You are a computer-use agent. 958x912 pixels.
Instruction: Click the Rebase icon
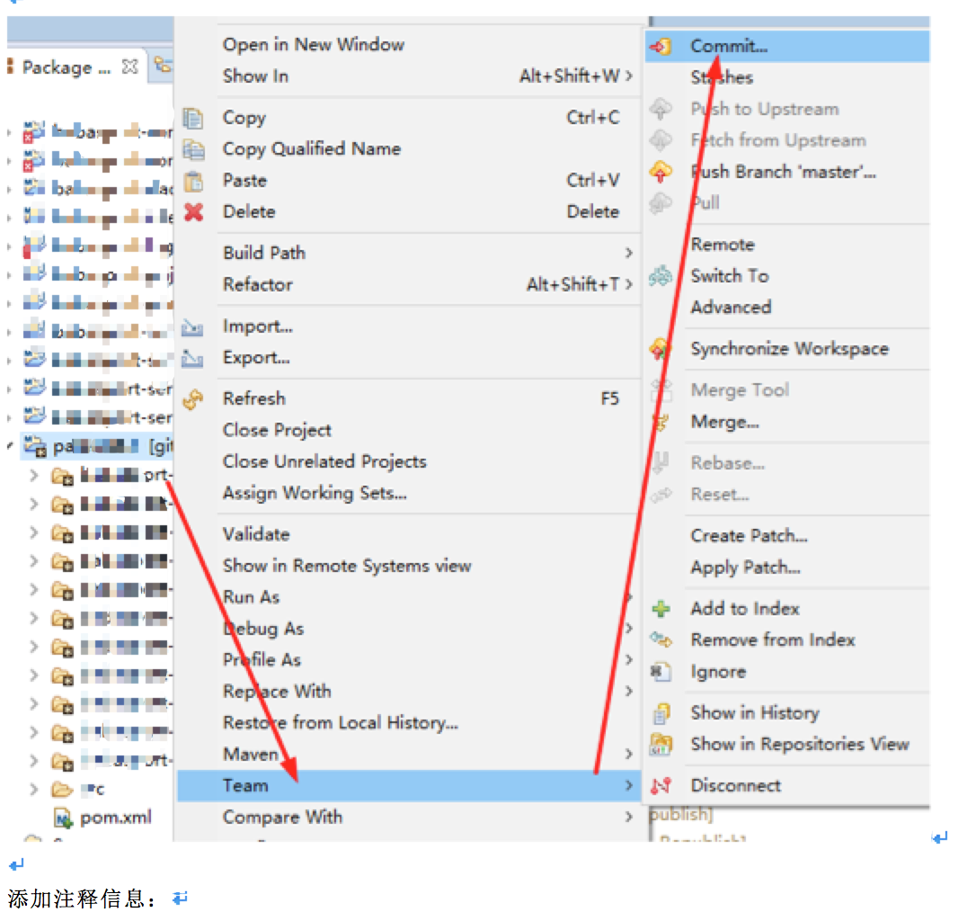661,463
